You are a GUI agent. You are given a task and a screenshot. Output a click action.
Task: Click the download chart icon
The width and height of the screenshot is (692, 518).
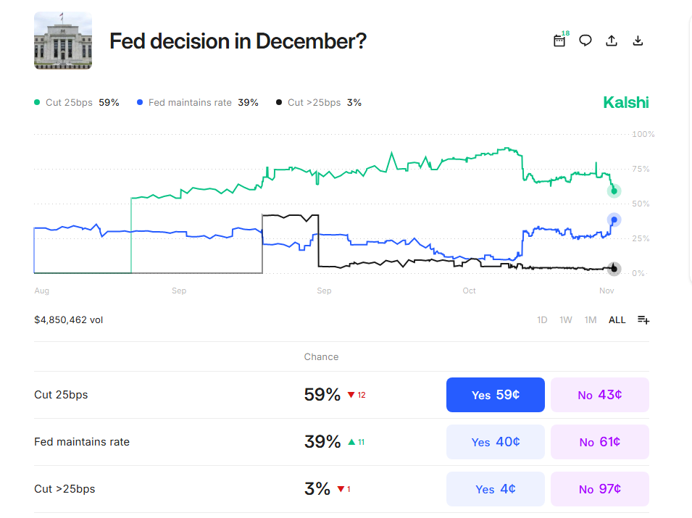click(x=638, y=41)
